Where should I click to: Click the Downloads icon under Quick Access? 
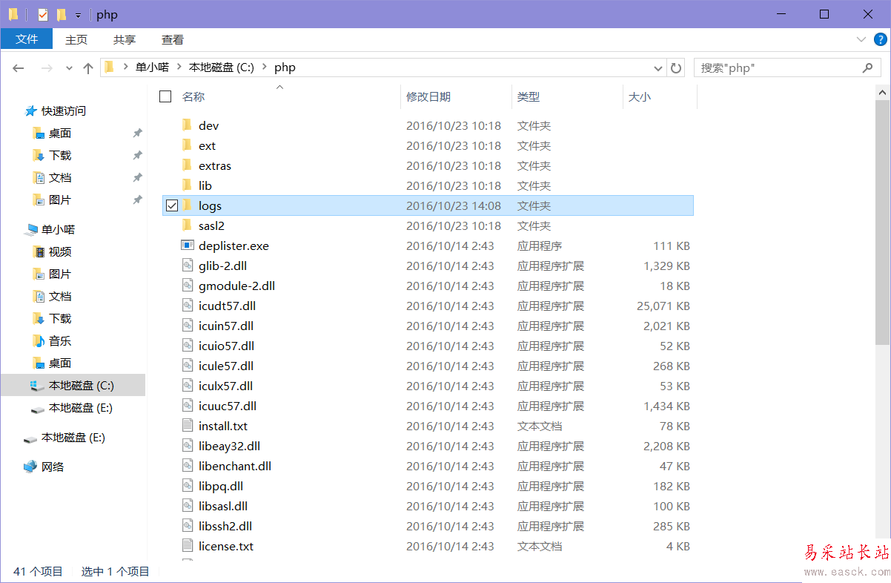(x=39, y=155)
